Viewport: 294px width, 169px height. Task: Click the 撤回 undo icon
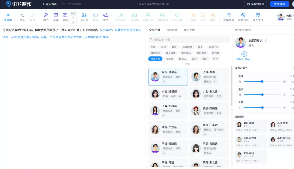(x=23, y=15)
